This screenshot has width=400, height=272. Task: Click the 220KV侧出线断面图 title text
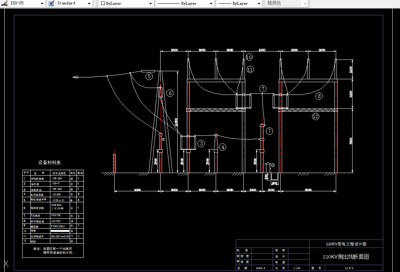coord(346,257)
